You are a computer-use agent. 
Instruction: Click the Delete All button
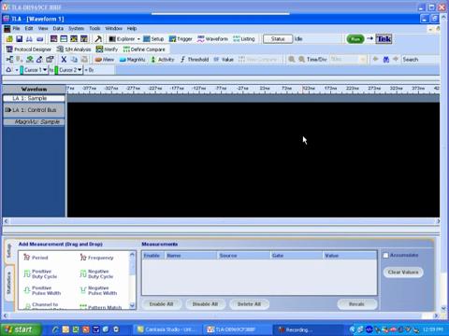[249, 304]
